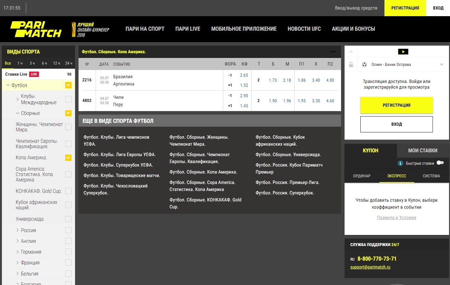Open Футбол. Россия. Премьер-Лига link

pos(288,182)
